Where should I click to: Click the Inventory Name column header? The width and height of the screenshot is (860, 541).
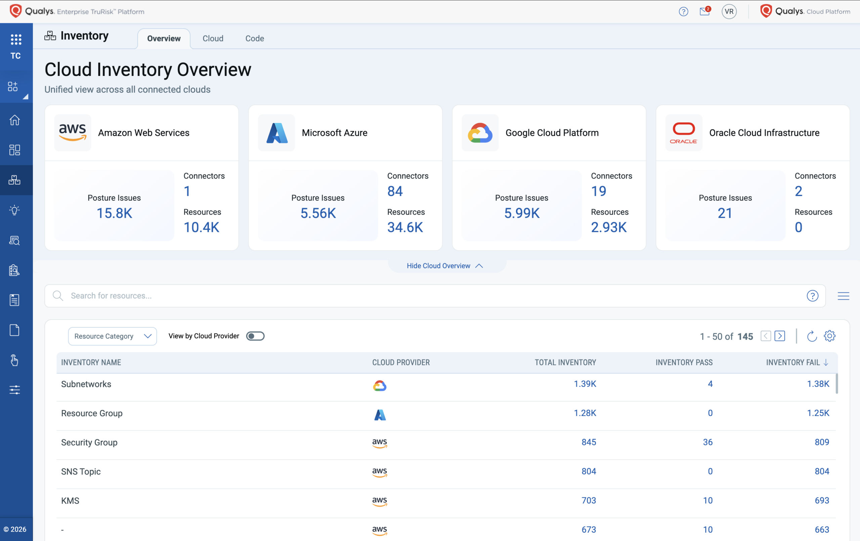pos(91,362)
